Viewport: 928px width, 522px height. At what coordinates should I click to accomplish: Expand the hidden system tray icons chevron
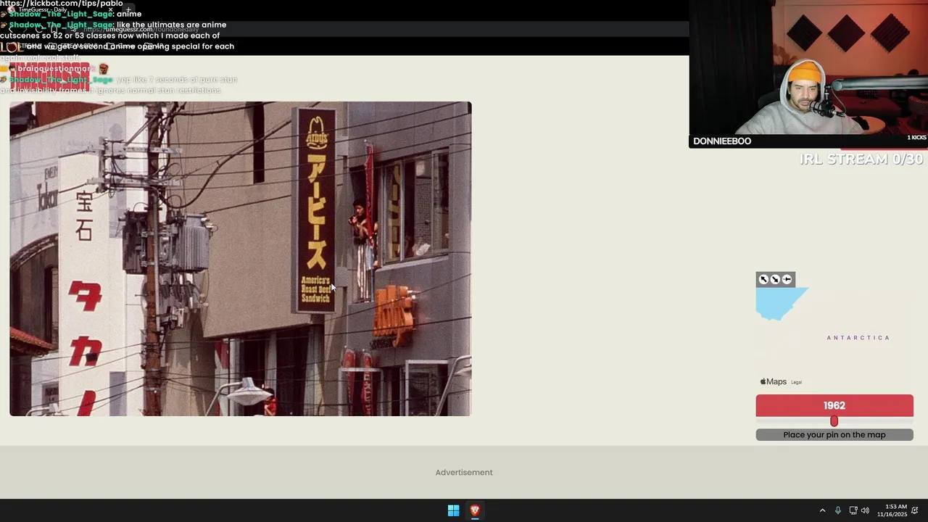[x=822, y=510]
